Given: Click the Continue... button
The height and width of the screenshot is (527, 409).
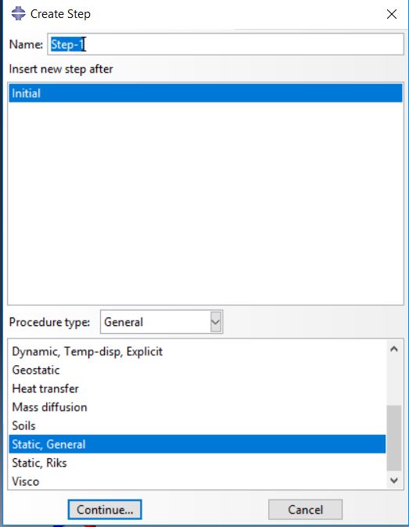Looking at the screenshot, I should click(105, 510).
